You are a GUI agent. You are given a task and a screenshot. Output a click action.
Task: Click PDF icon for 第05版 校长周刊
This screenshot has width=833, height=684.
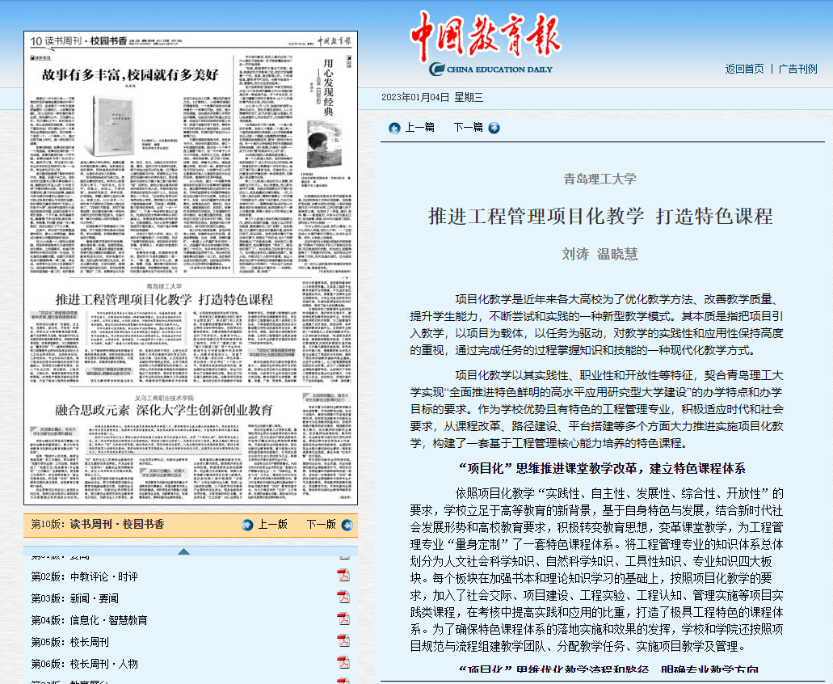point(343,641)
